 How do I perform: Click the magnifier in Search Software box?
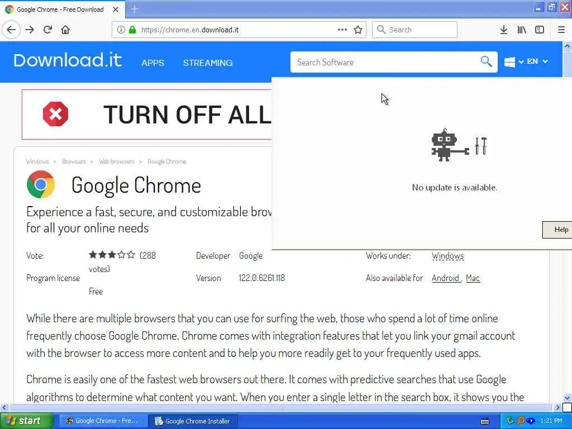click(x=487, y=61)
